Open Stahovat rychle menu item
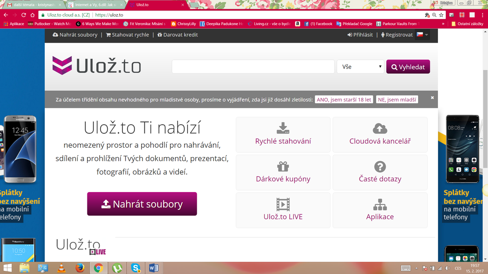The image size is (488, 274). point(127,35)
